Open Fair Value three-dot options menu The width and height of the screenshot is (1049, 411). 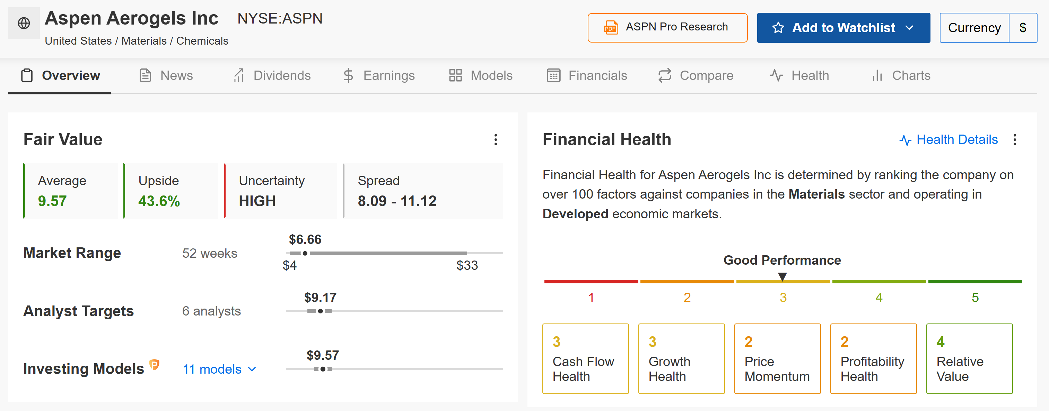pos(495,140)
